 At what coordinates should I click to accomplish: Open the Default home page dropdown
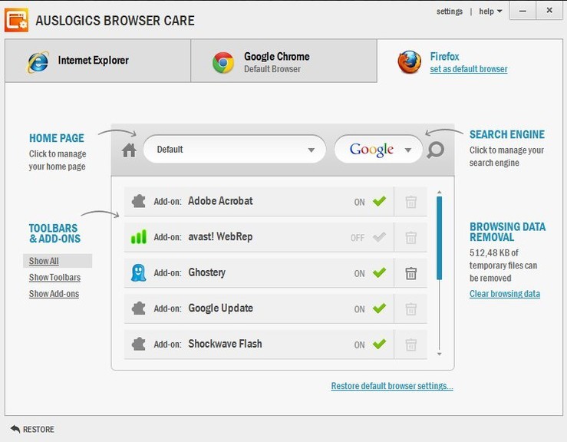click(234, 150)
